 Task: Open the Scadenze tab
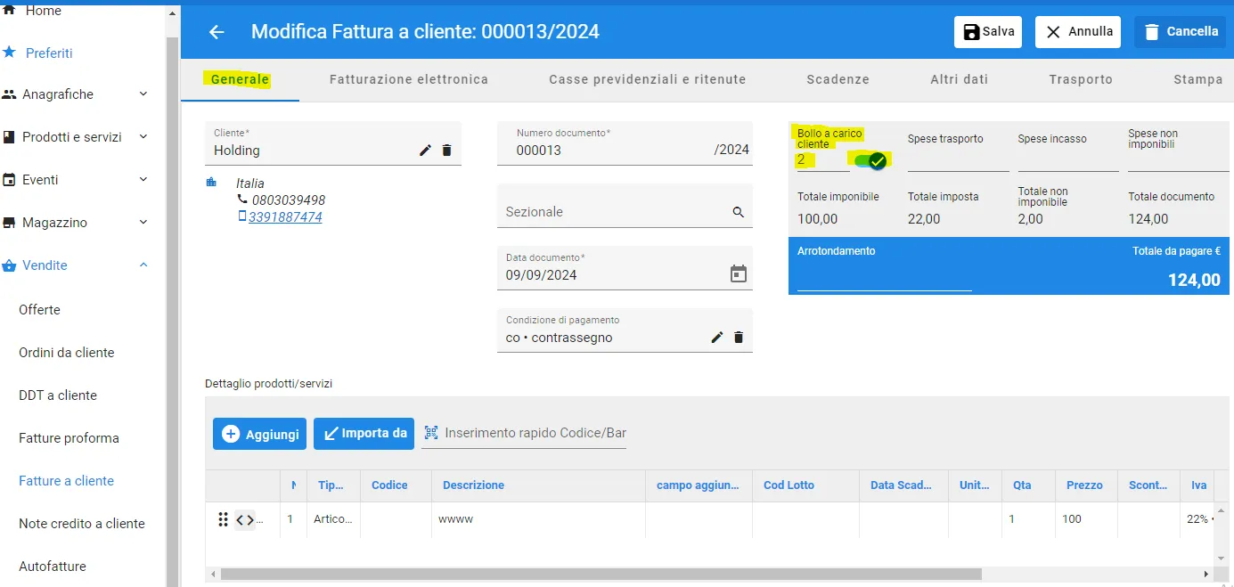click(838, 79)
